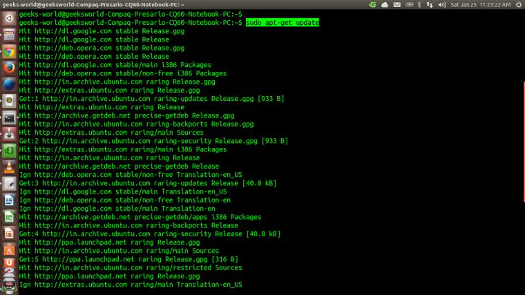Open Ubuntu One from the dock
The width and height of the screenshot is (525, 295).
click(9, 263)
